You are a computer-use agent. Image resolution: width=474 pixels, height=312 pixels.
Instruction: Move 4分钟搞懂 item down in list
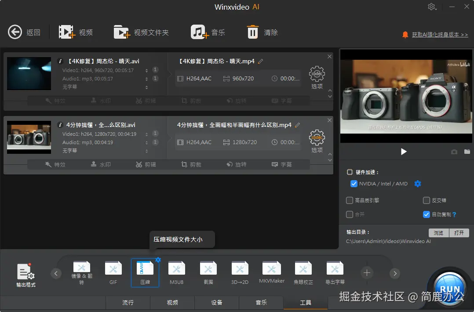pyautogui.click(x=330, y=160)
